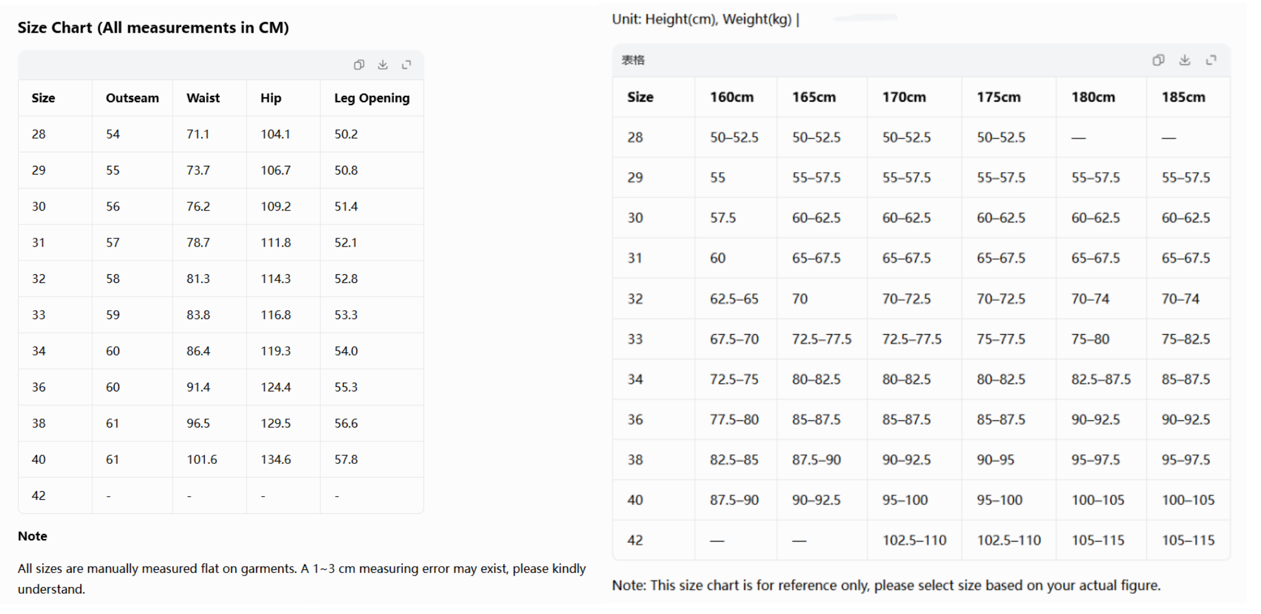
Task: Click the Outseam column header
Action: coord(132,98)
